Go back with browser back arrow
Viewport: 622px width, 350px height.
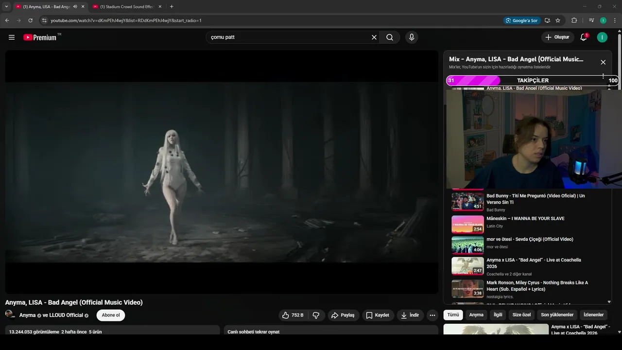7,20
